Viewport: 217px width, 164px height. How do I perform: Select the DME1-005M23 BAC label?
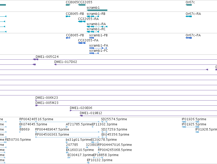tap(47, 103)
